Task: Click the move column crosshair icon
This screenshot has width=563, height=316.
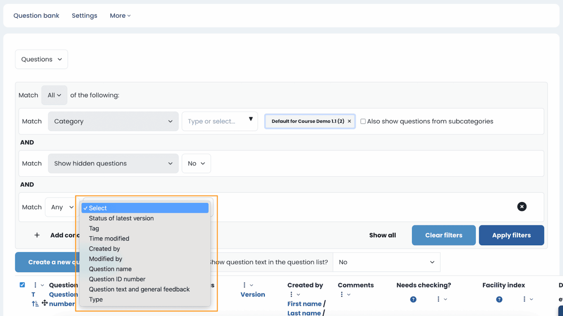Action: [44, 304]
